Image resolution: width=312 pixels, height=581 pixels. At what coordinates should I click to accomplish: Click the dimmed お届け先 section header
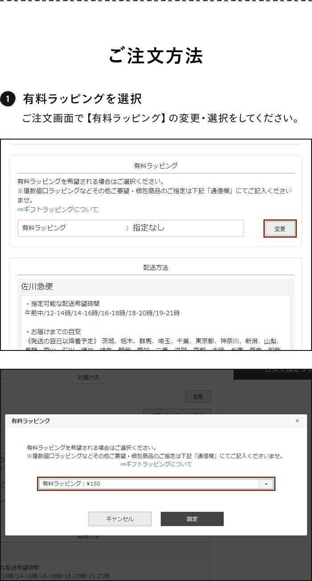pyautogui.click(x=88, y=378)
